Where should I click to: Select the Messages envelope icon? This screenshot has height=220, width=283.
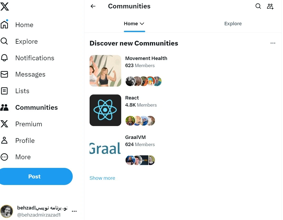[4, 74]
